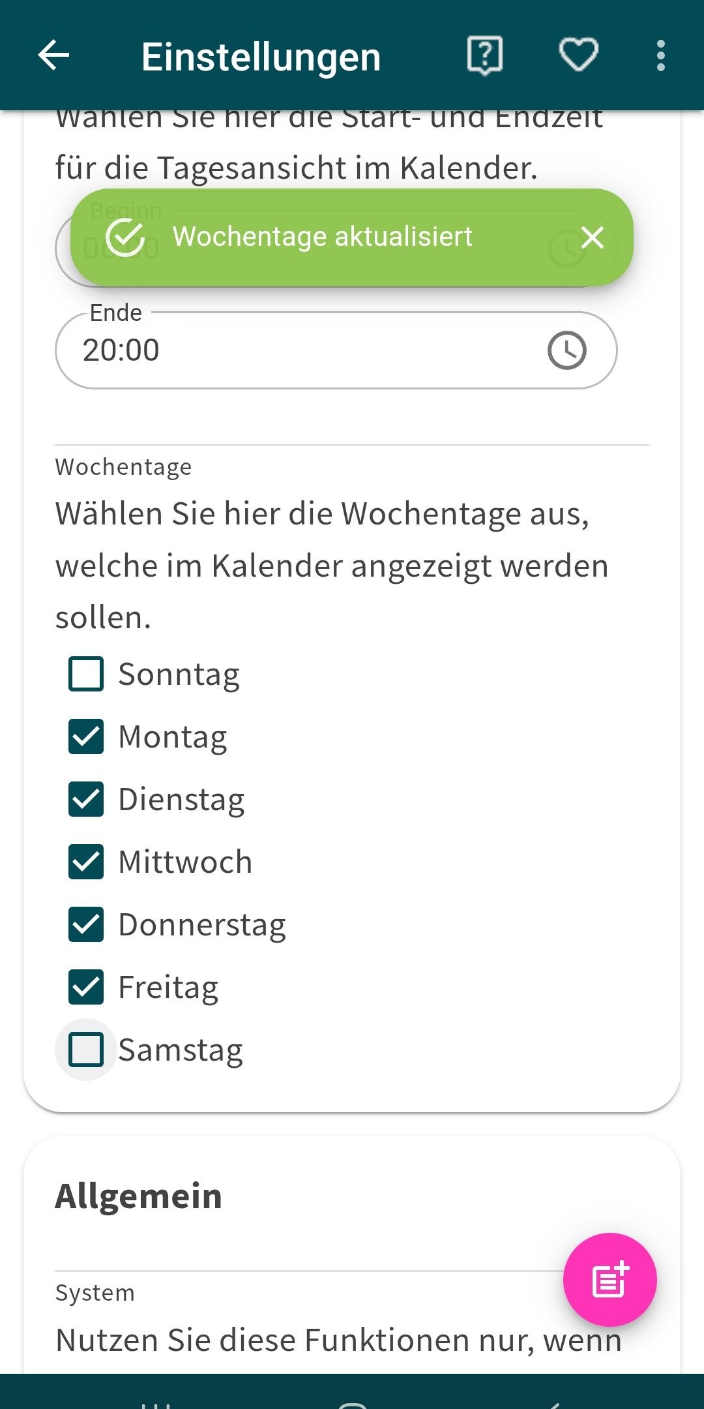Tap the Donnerstag label text
704x1409 pixels.
(202, 925)
